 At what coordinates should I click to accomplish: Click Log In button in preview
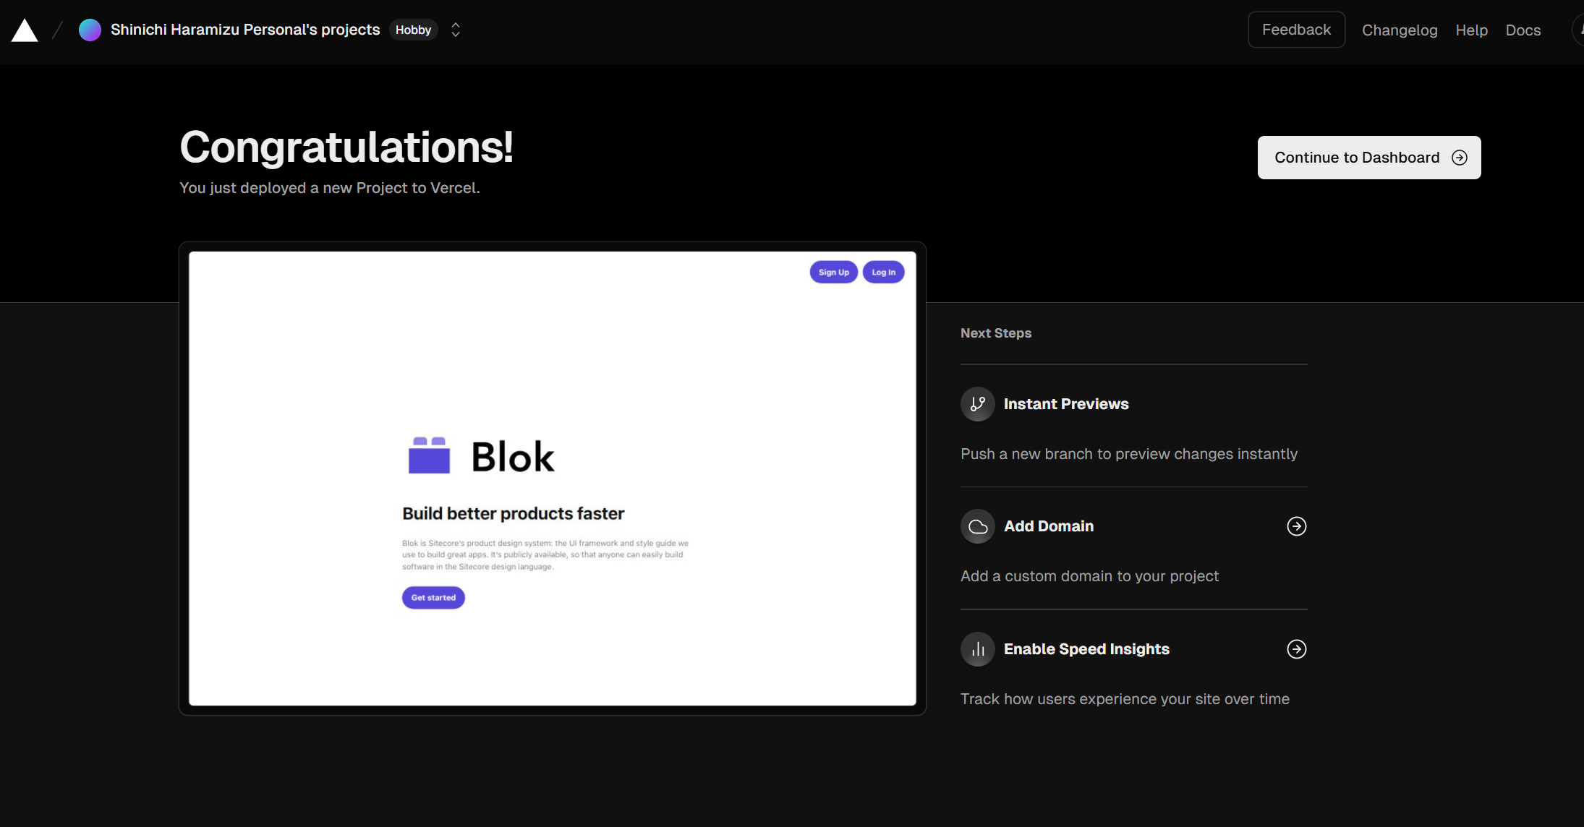coord(883,272)
